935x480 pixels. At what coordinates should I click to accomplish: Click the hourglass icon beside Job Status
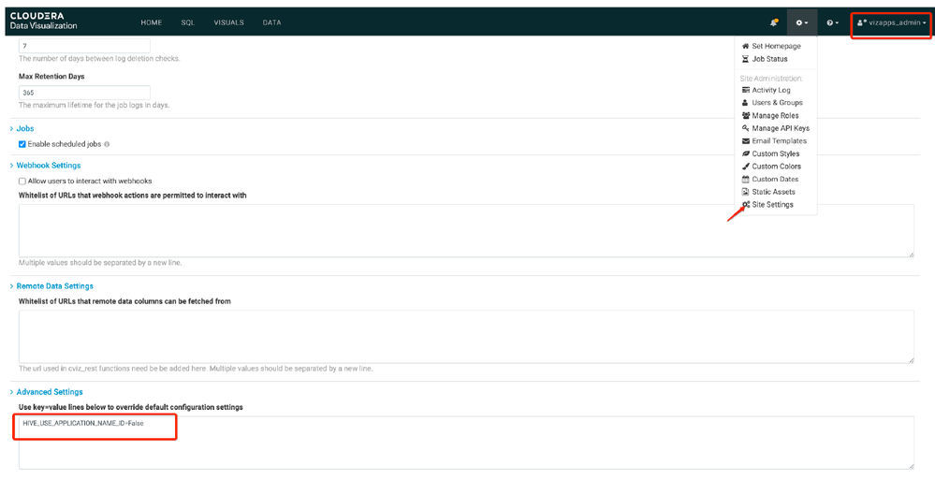click(x=745, y=59)
